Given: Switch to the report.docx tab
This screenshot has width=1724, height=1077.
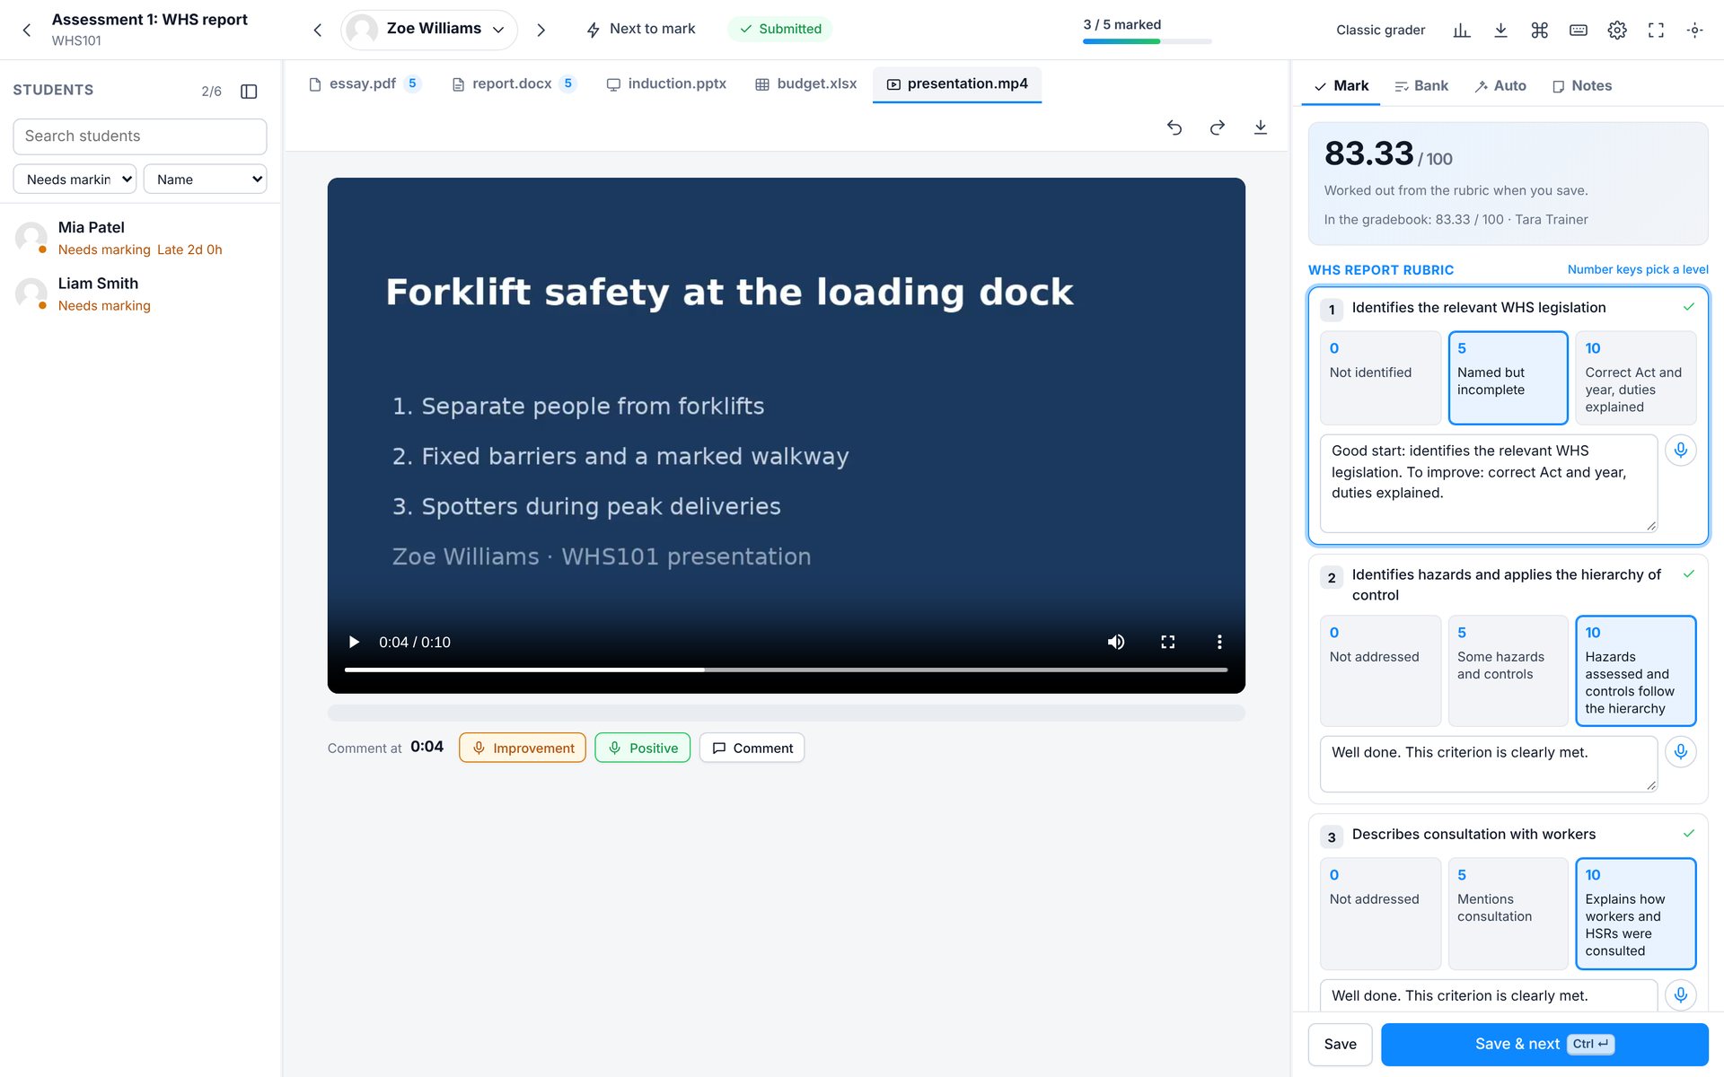Looking at the screenshot, I should [x=514, y=83].
